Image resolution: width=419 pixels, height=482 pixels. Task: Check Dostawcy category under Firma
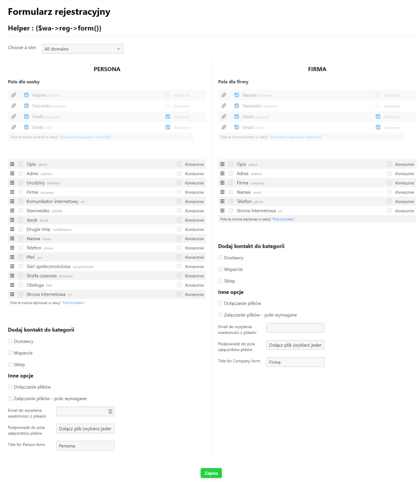[x=220, y=258]
